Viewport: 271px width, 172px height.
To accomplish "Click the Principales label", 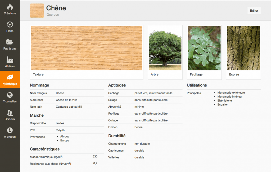I will pyautogui.click(x=194, y=93).
